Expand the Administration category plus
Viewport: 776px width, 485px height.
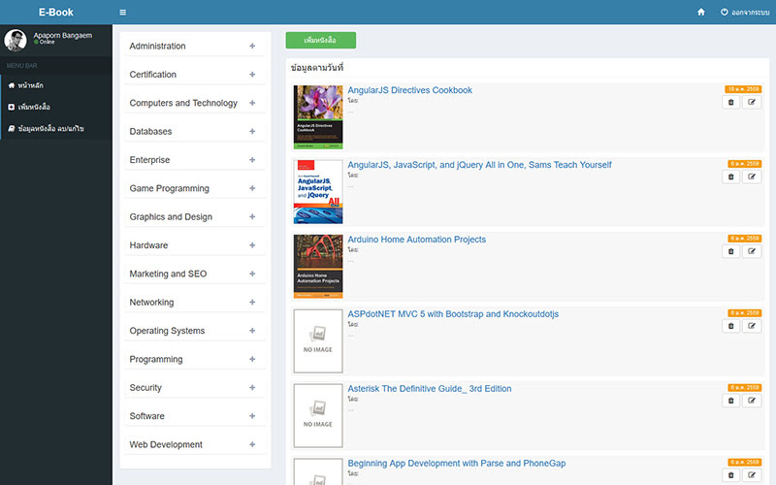[x=252, y=46]
